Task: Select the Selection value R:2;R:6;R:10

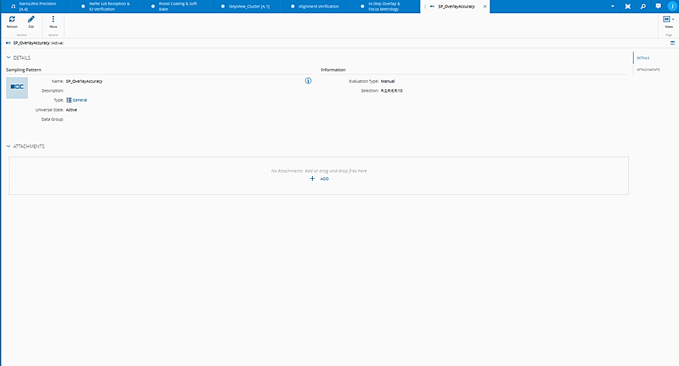Action: [x=391, y=91]
